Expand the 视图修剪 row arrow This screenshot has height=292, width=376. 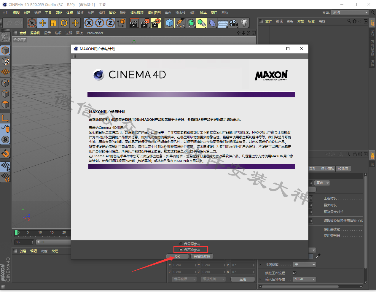tap(261, 265)
